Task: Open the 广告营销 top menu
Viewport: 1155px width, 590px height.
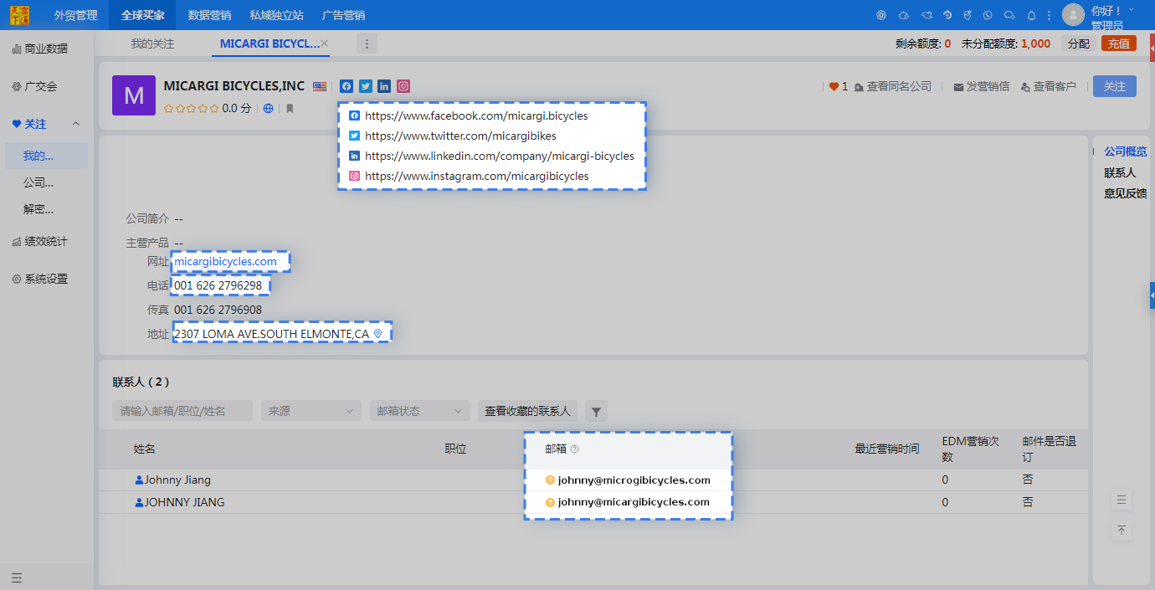Action: coord(343,15)
